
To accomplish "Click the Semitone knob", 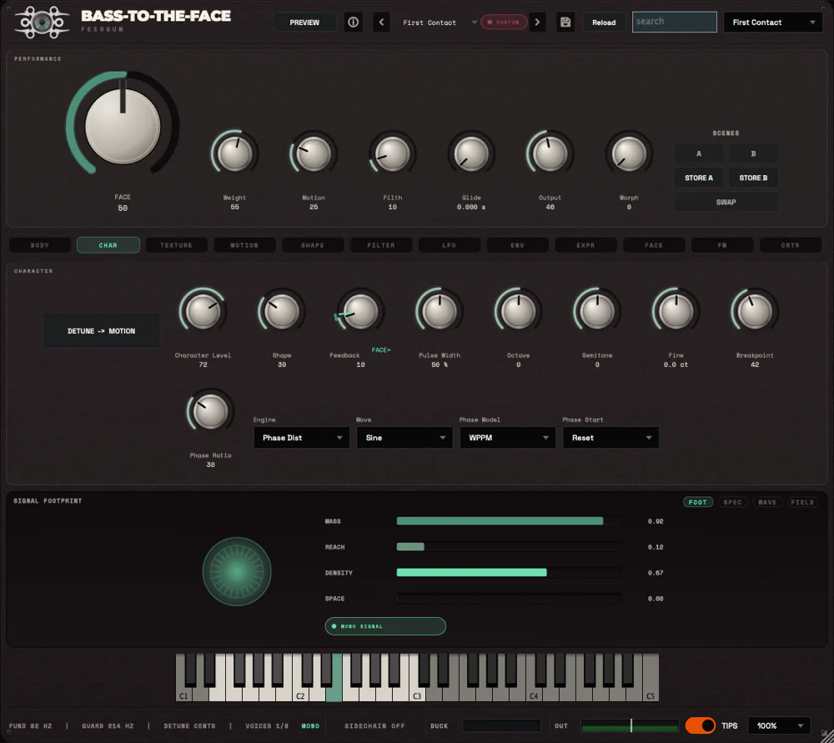I will [x=597, y=311].
